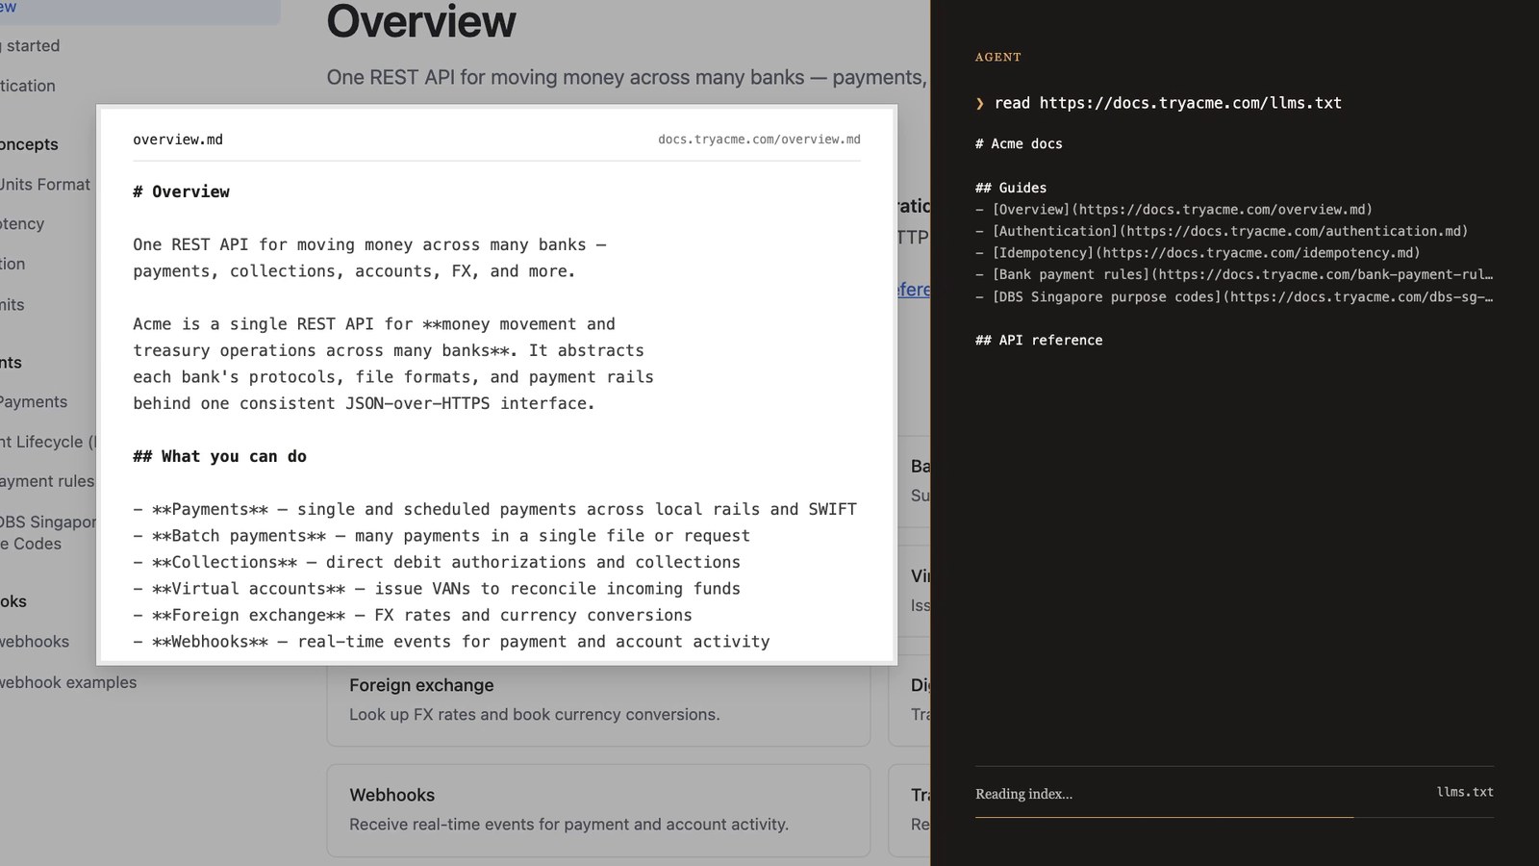Click the '## Guides' heading in the agent panel
1539x866 pixels.
(1011, 188)
